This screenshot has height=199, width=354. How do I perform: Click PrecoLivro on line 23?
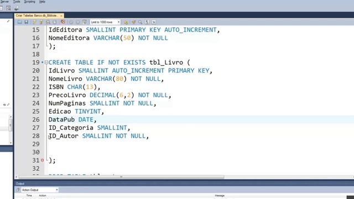[67, 95]
